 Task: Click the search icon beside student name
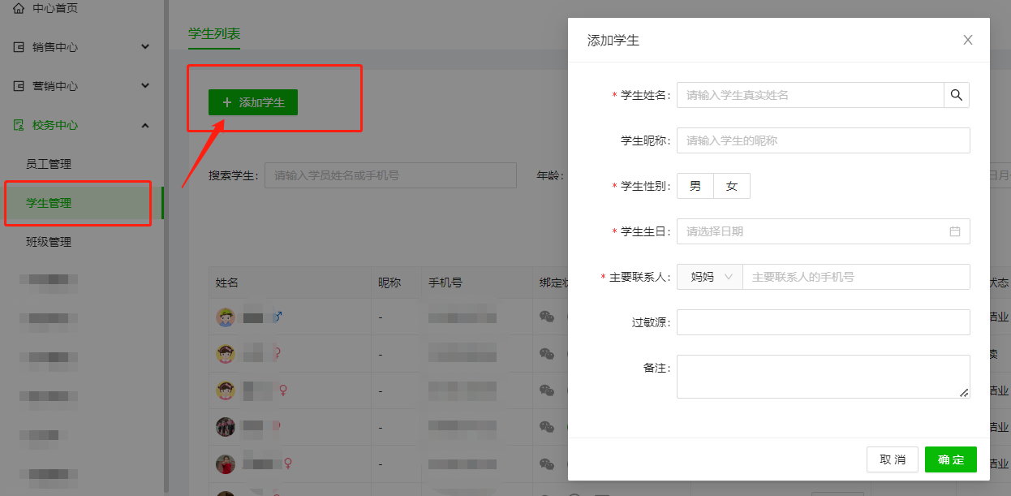(x=957, y=95)
